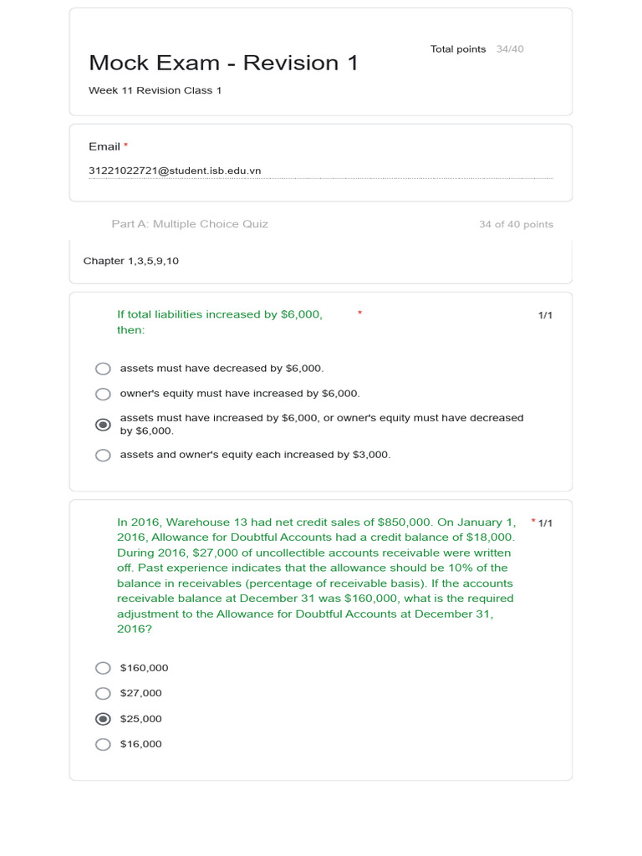Select the $160,000 answer option
The width and height of the screenshot is (642, 856).
pyautogui.click(x=103, y=668)
